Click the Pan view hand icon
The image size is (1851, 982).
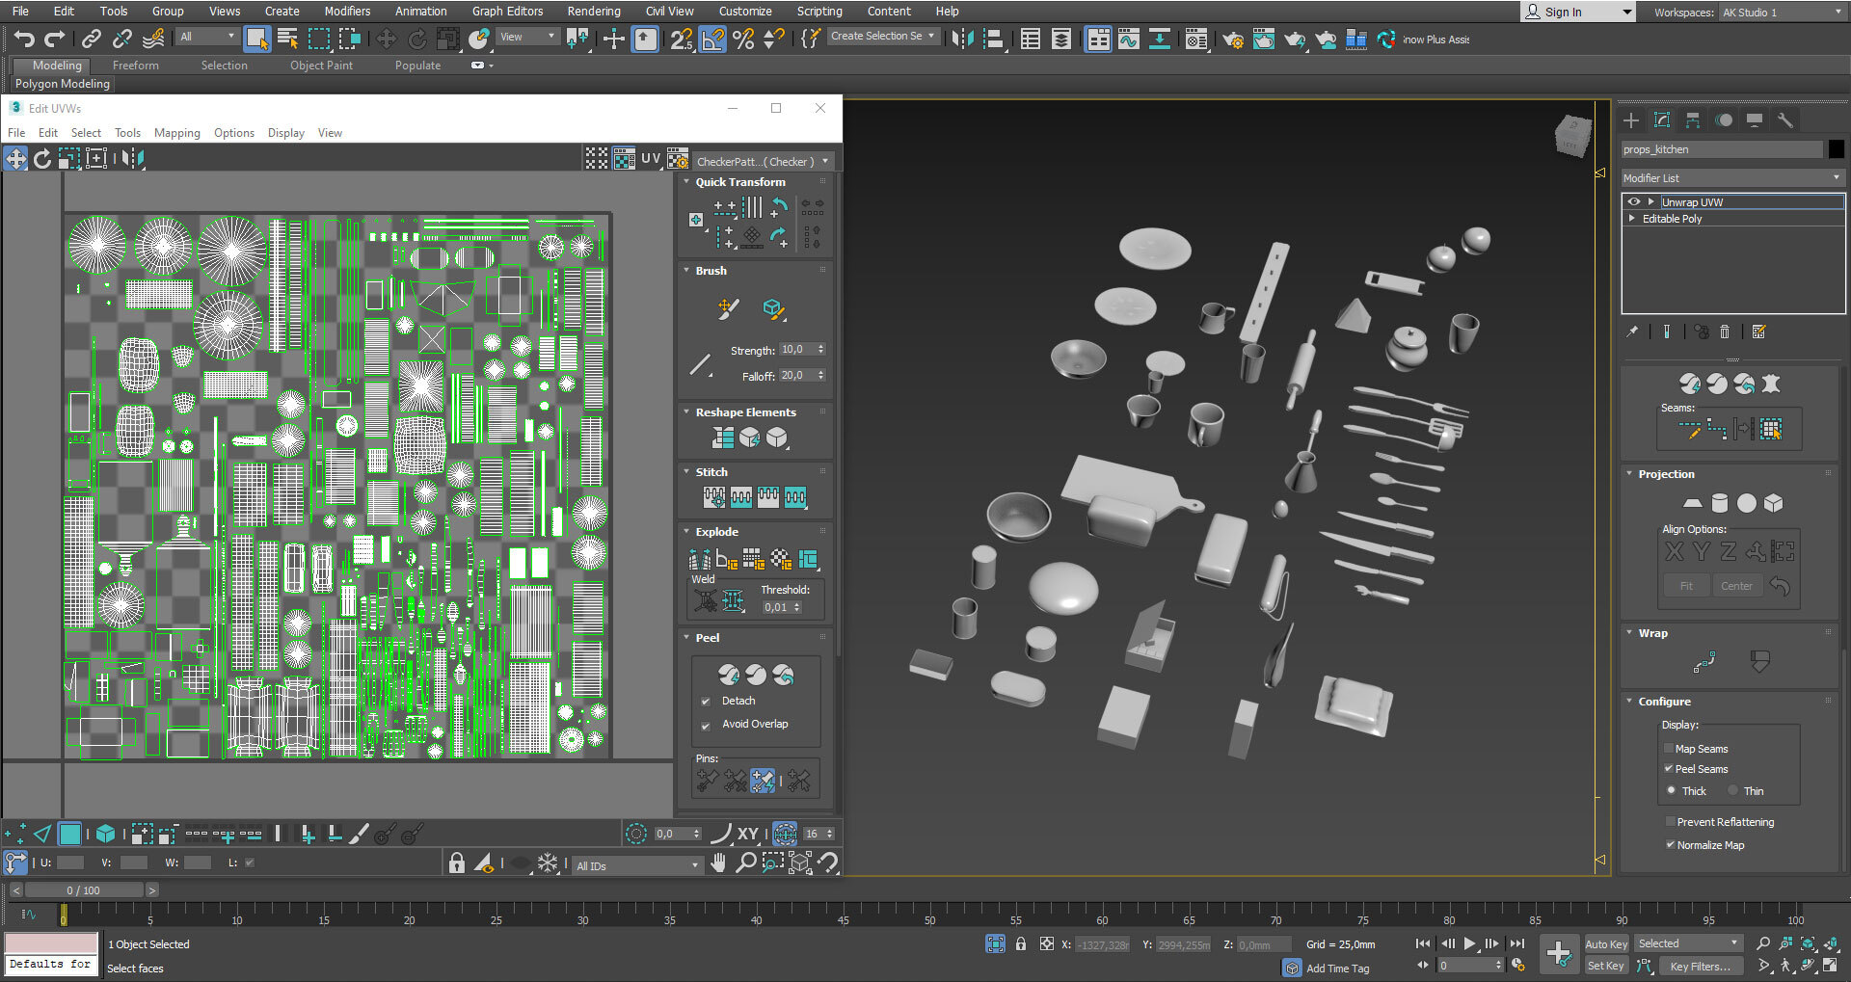(x=718, y=863)
